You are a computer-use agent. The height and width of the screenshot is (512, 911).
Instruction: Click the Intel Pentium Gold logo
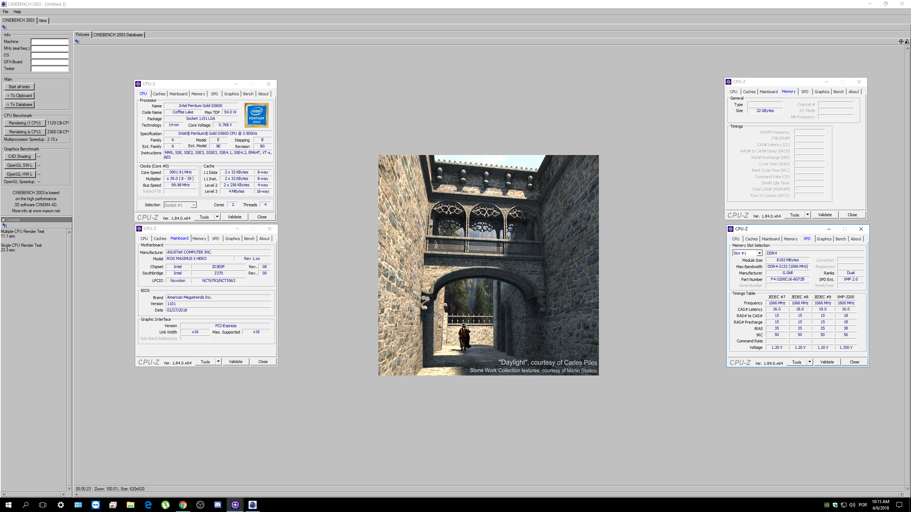tap(257, 115)
